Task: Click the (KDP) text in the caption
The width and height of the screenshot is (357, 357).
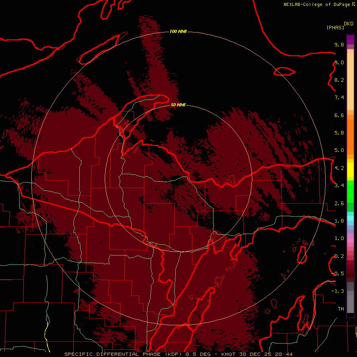Action: pyautogui.click(x=173, y=354)
